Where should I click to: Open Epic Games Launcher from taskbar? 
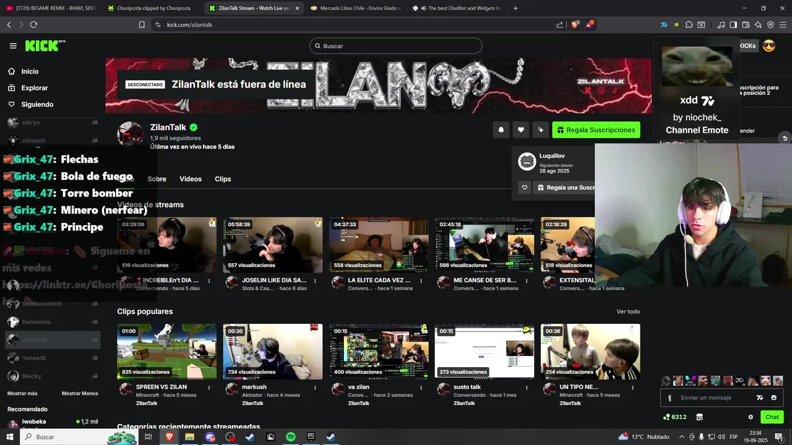pyautogui.click(x=311, y=437)
